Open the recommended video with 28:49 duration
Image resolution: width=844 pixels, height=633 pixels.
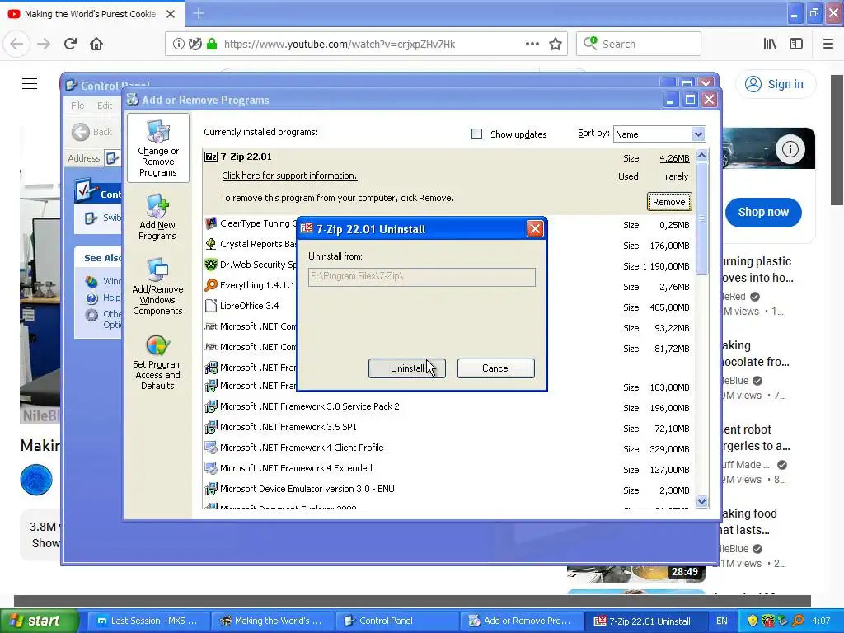636,574
